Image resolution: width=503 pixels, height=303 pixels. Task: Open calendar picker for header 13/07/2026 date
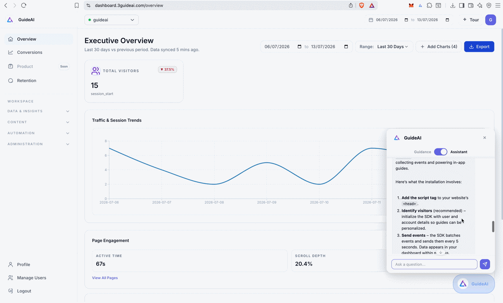click(x=447, y=20)
